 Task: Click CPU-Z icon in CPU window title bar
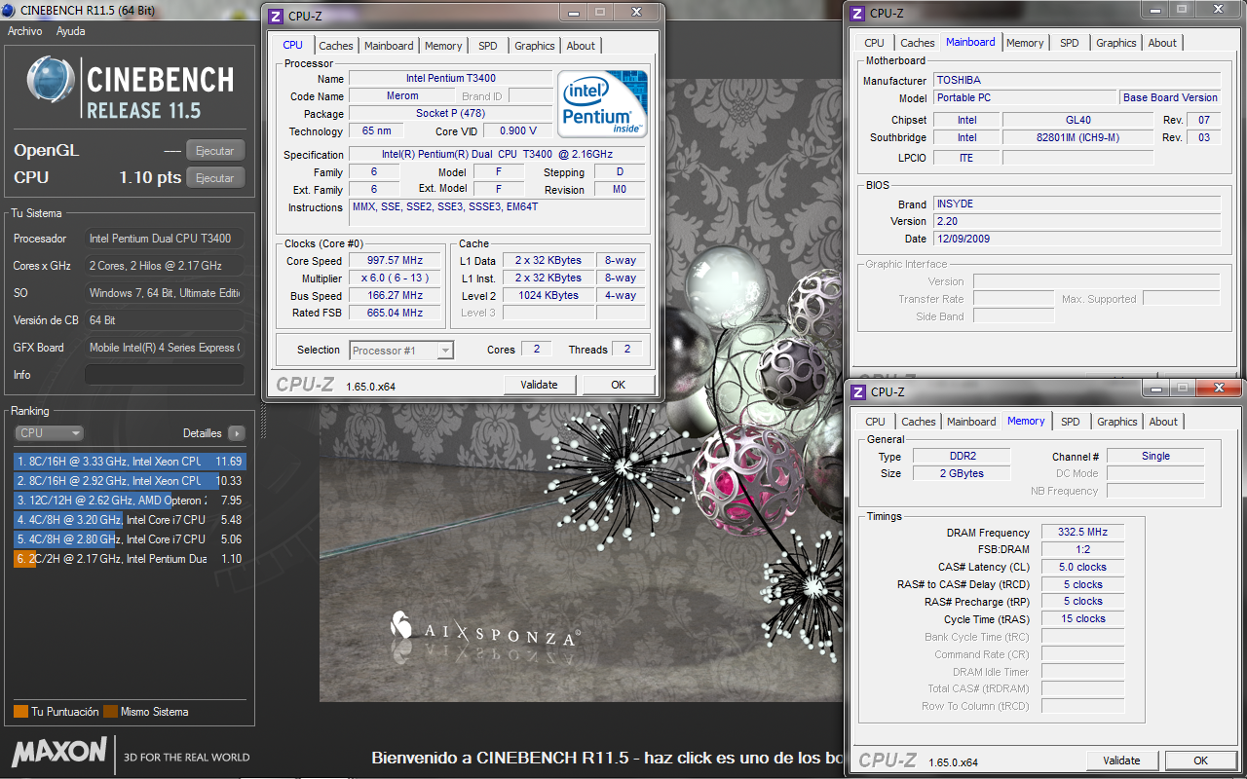pyautogui.click(x=276, y=17)
